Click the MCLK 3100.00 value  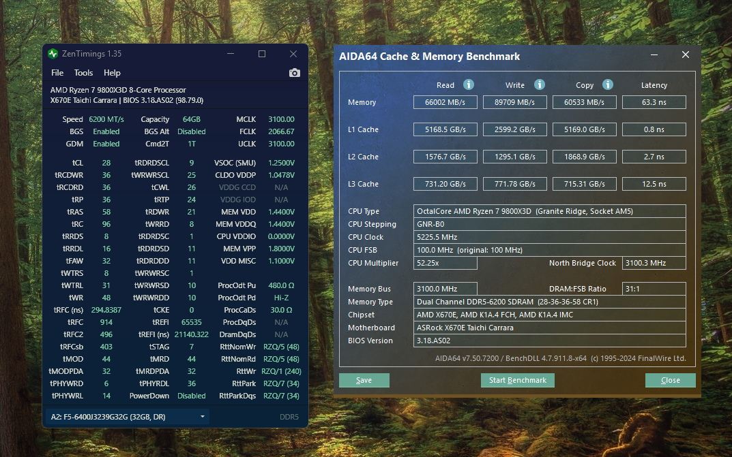pos(281,119)
